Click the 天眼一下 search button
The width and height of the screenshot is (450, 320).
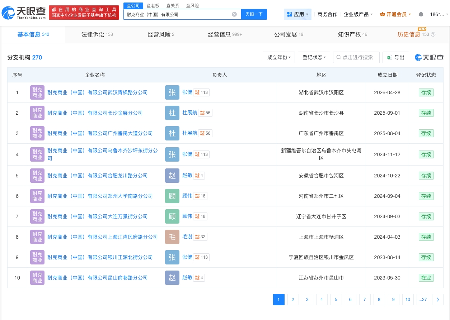[254, 14]
